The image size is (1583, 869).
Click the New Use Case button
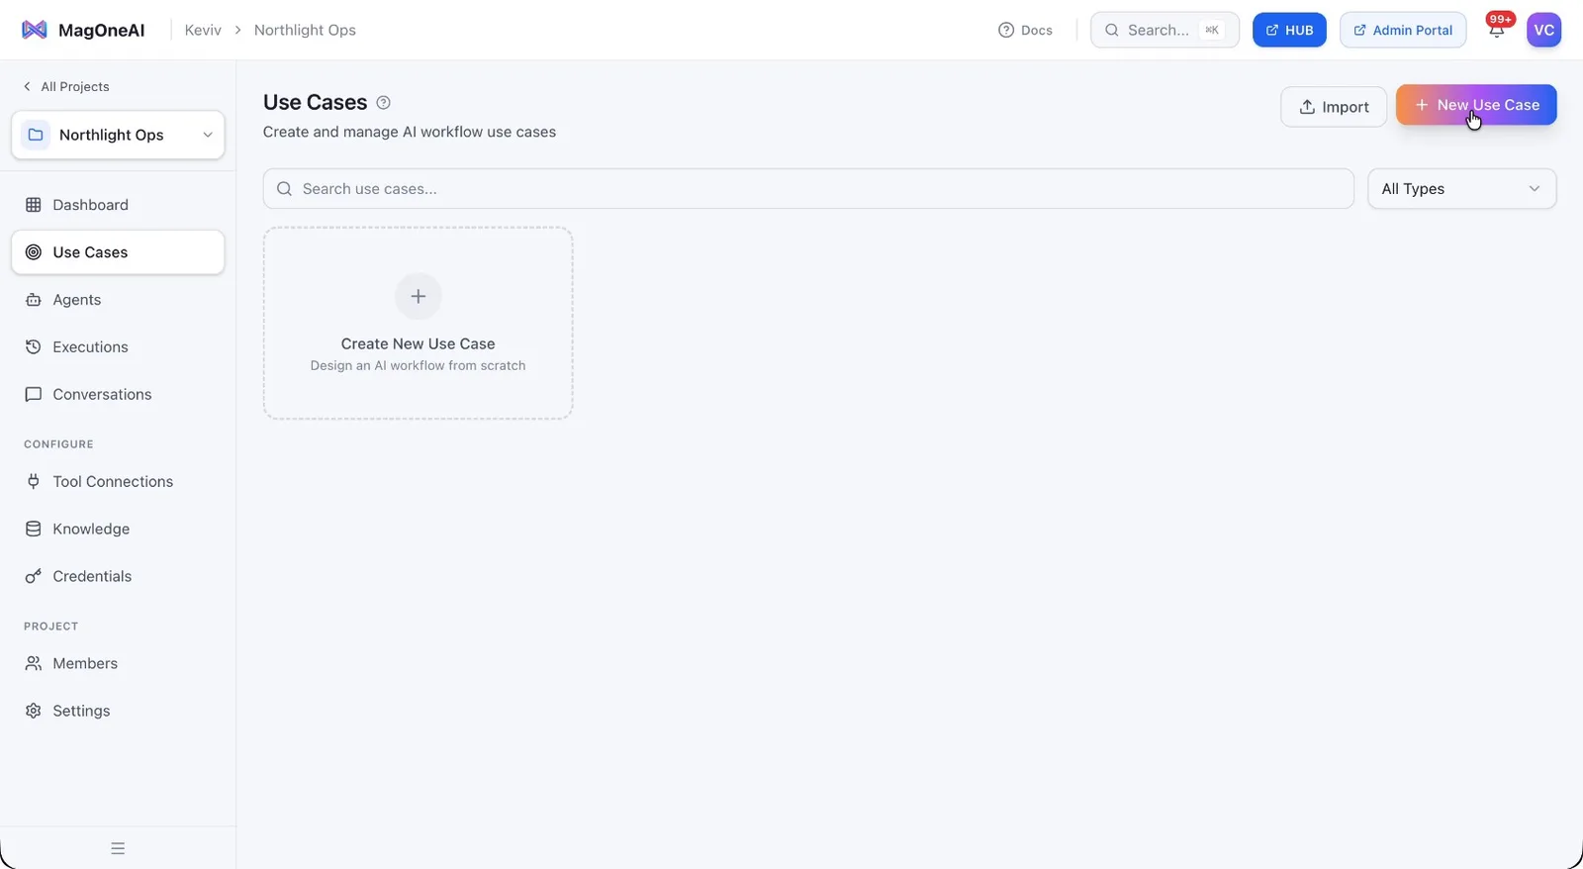pyautogui.click(x=1476, y=105)
